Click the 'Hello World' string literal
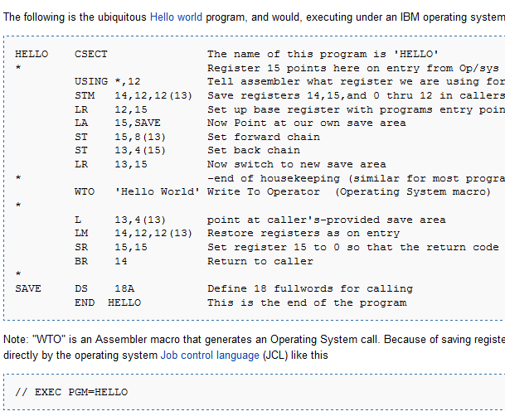 158,191
